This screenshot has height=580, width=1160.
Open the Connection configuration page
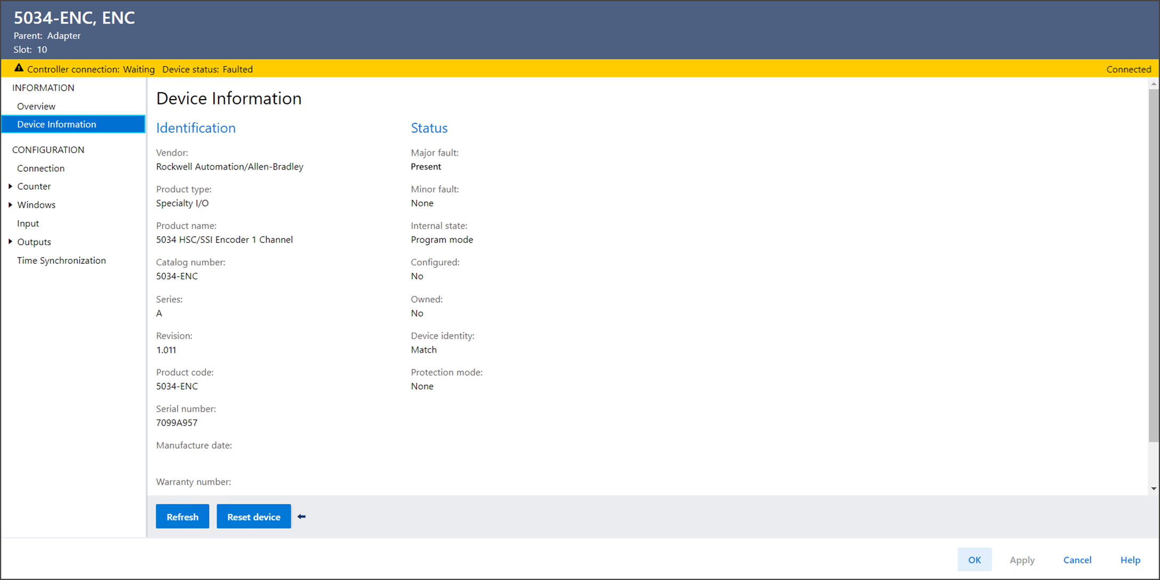pyautogui.click(x=41, y=168)
